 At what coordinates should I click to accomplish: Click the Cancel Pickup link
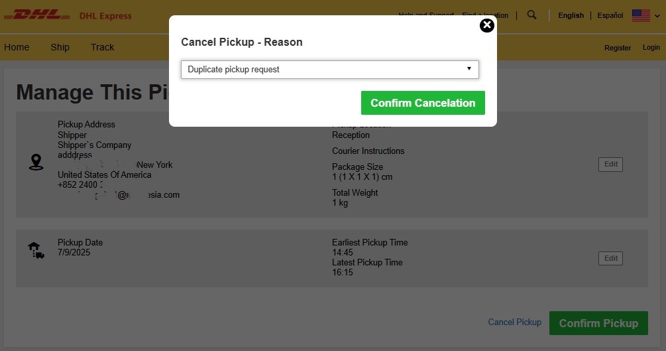pyautogui.click(x=514, y=322)
